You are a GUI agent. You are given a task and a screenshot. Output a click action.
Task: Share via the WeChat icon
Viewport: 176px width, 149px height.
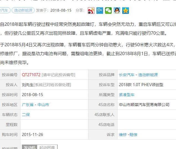pyautogui.click(x=108, y=11)
